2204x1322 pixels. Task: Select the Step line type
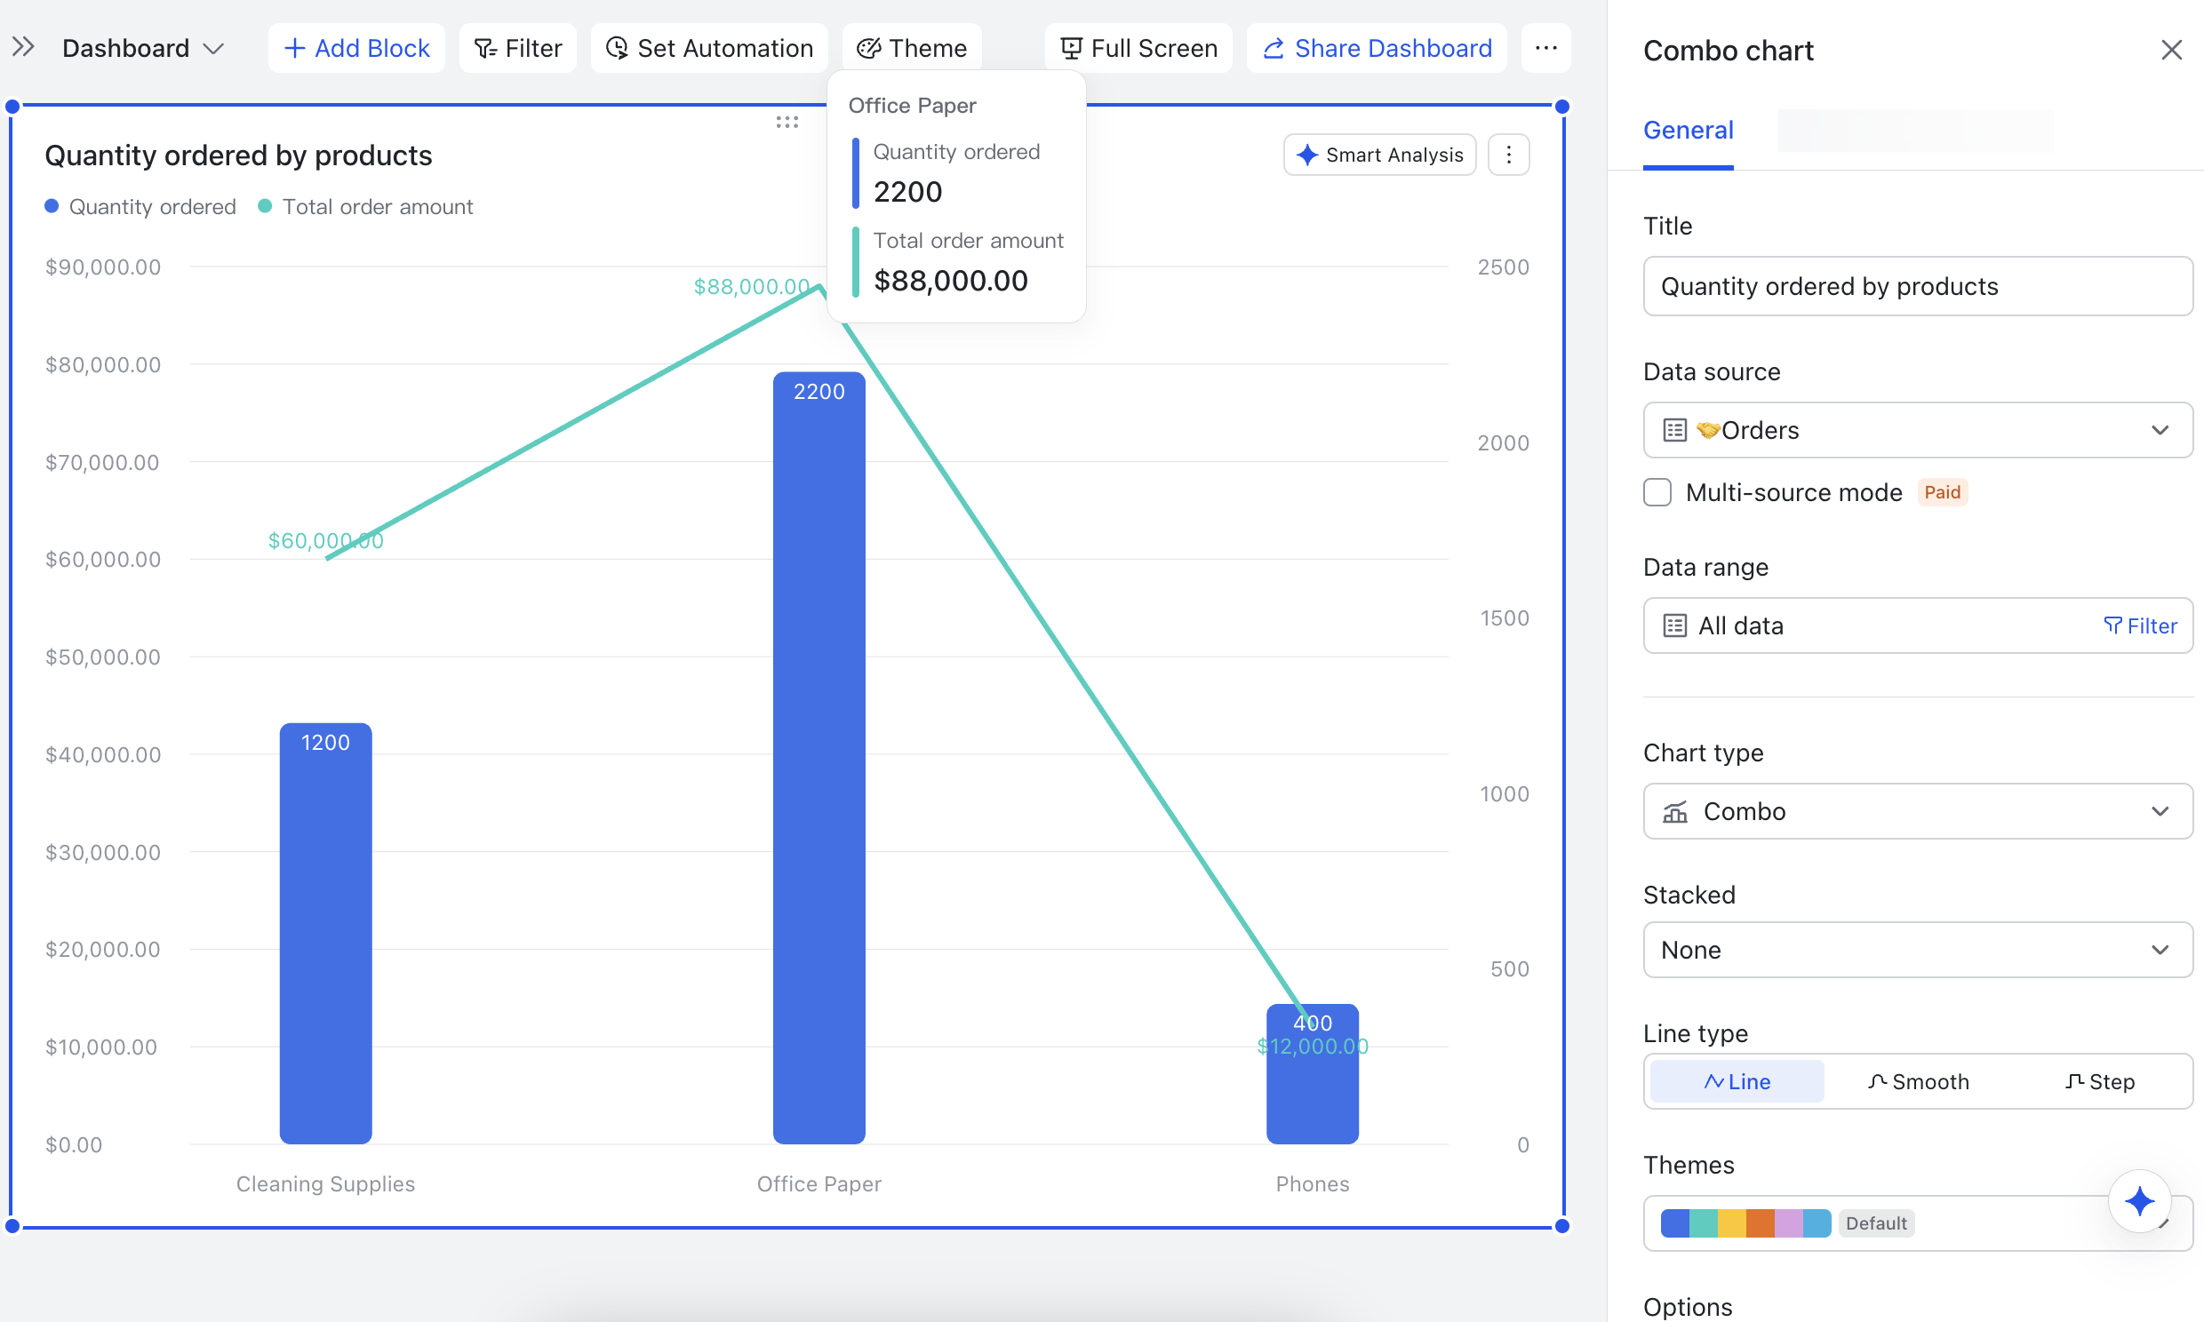coord(2099,1081)
